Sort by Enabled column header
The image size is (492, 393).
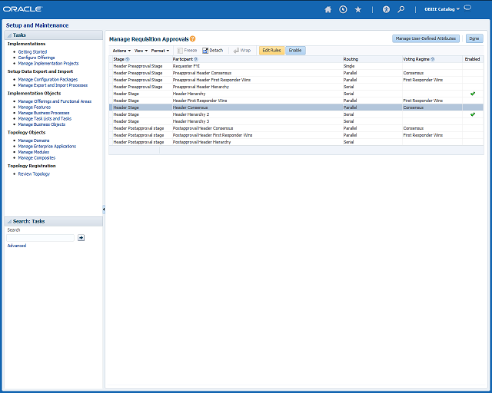click(472, 59)
